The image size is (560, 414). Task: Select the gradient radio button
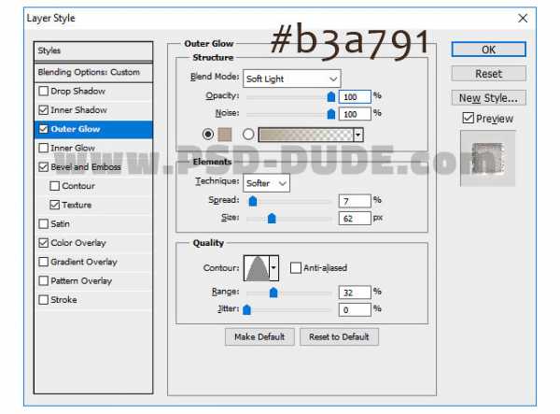[x=248, y=135]
